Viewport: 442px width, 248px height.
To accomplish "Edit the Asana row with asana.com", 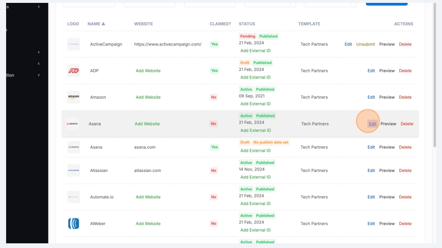I will pyautogui.click(x=371, y=147).
